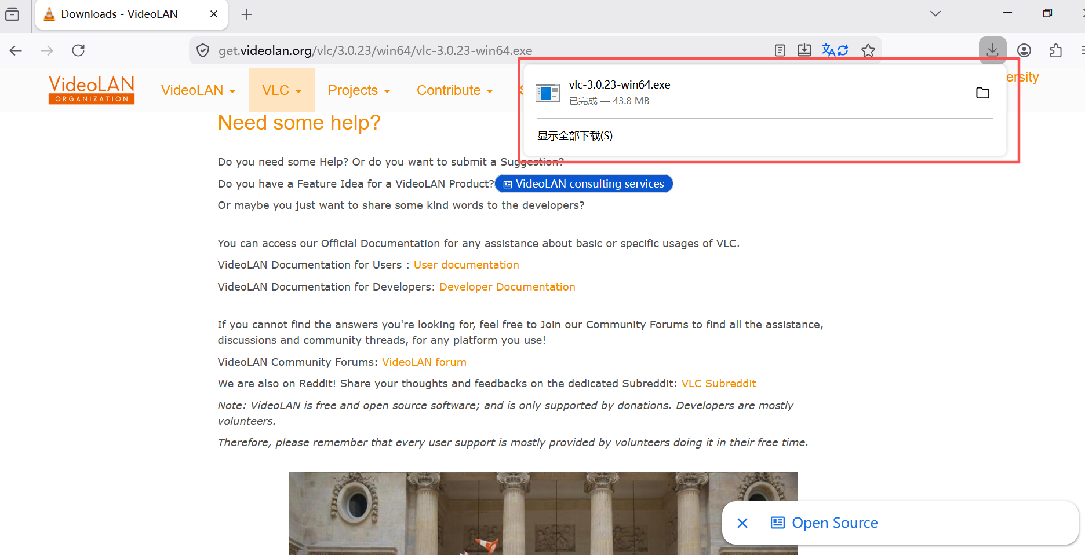Dismiss the Open Source popup
The width and height of the screenshot is (1085, 555).
pos(742,523)
